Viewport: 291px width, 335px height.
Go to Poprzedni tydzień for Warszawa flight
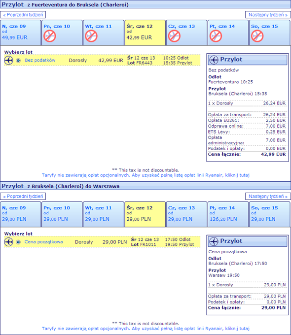[x=23, y=197]
